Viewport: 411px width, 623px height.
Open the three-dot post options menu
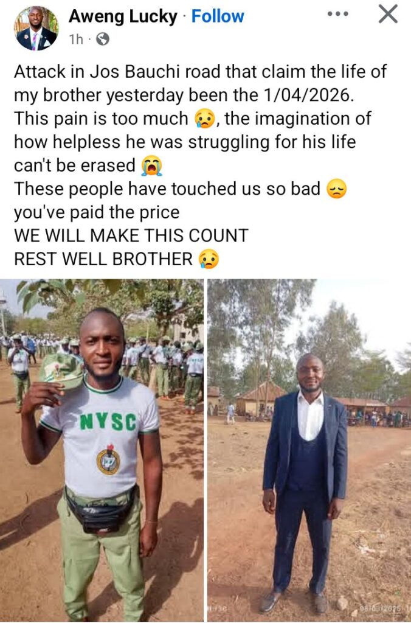coord(338,14)
